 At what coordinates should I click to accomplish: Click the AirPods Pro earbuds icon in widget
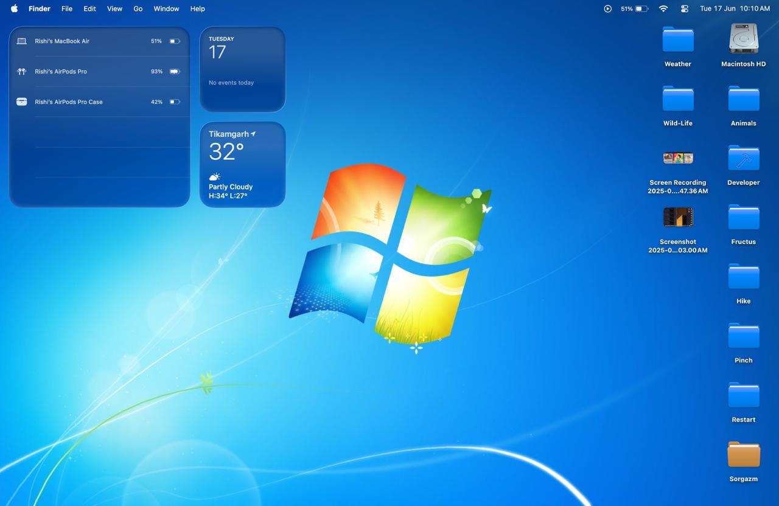click(21, 72)
